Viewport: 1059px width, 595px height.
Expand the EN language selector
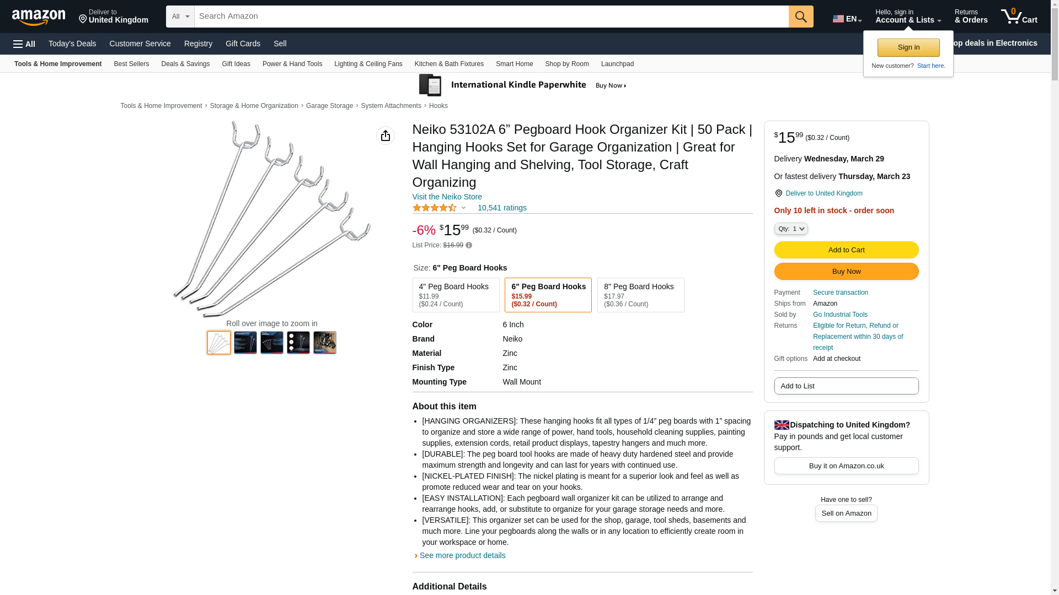pos(847,19)
